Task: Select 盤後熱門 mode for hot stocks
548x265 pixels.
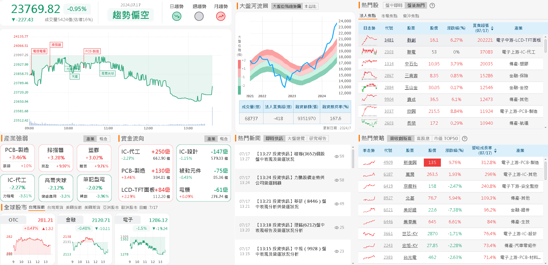Action: [416, 5]
